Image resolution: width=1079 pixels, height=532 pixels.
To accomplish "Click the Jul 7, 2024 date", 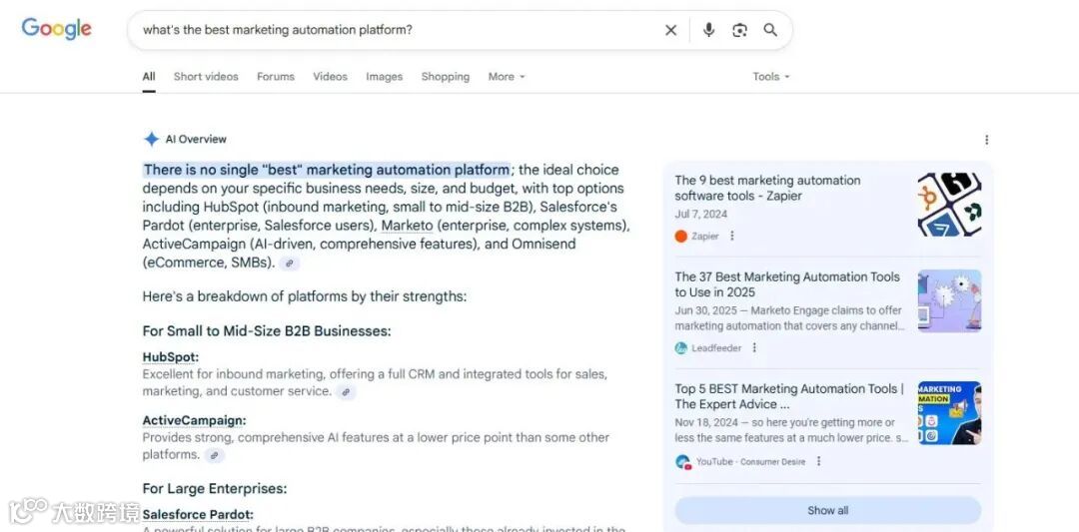I will [x=701, y=215].
